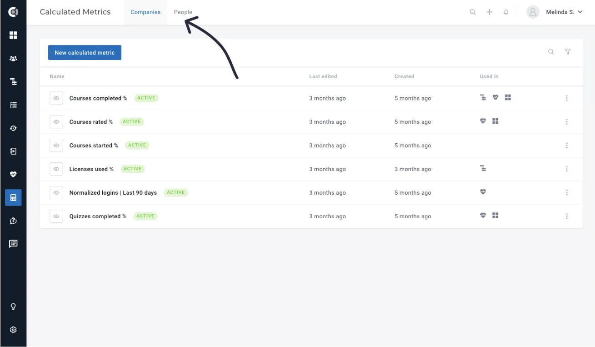Open the dashboard grid icon in sidebar

13,35
